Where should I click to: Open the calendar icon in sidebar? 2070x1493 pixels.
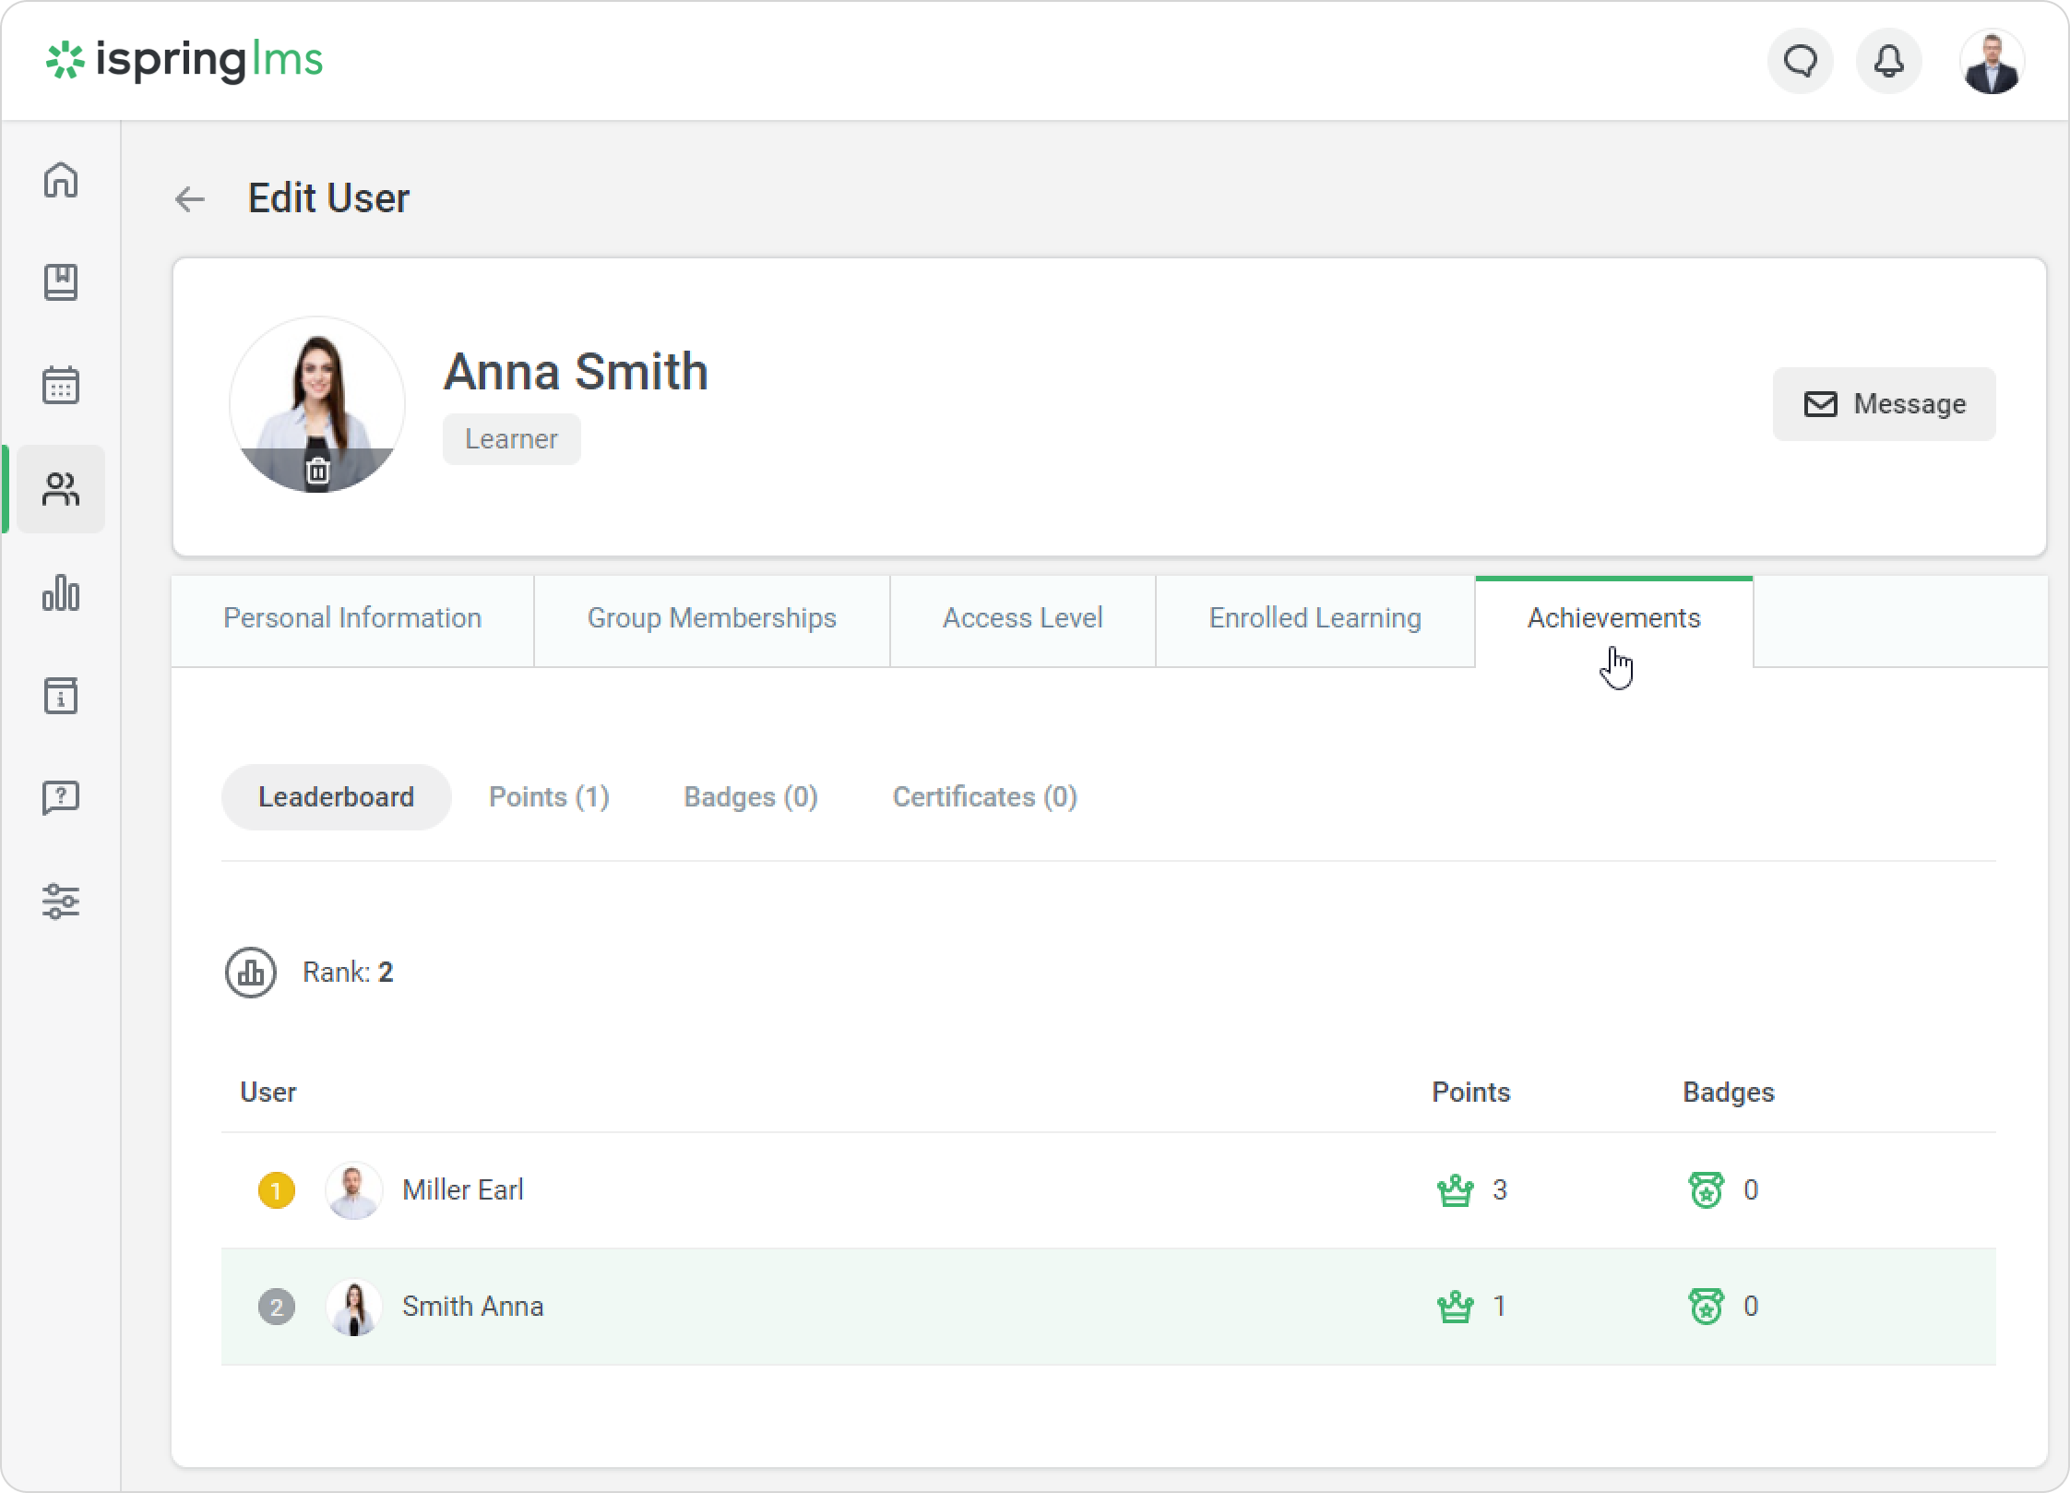coord(61,385)
